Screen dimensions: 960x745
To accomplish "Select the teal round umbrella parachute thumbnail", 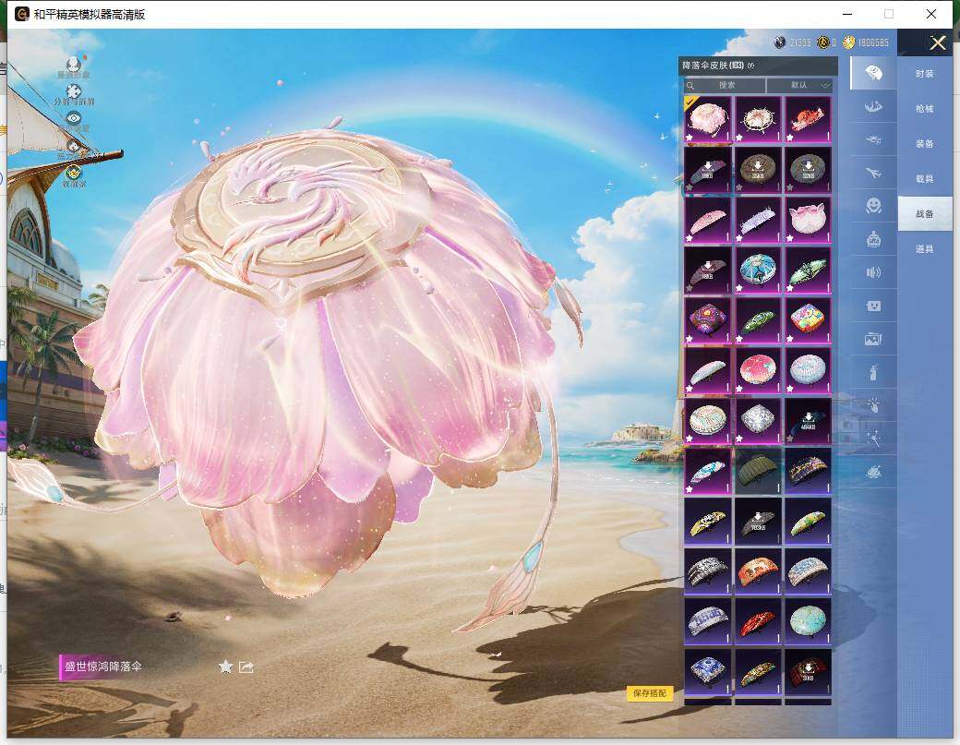I will pyautogui.click(x=758, y=270).
